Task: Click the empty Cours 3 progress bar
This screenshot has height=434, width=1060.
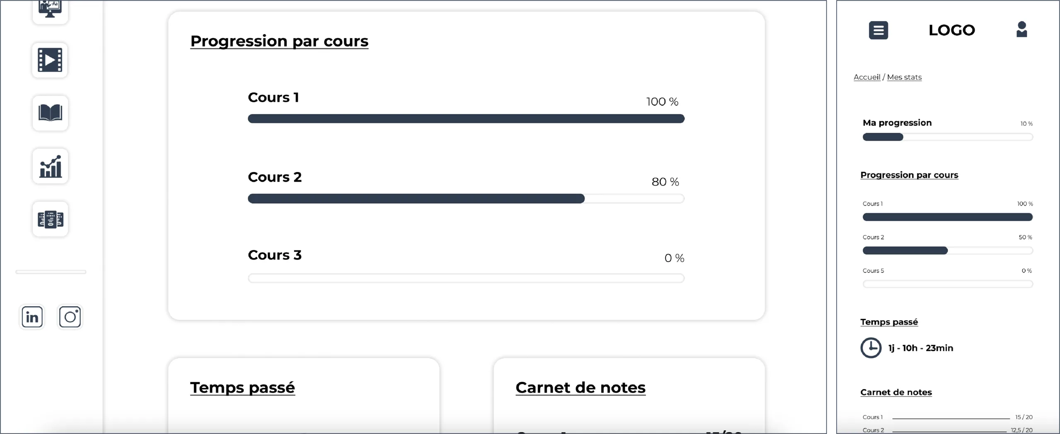Action: [466, 278]
